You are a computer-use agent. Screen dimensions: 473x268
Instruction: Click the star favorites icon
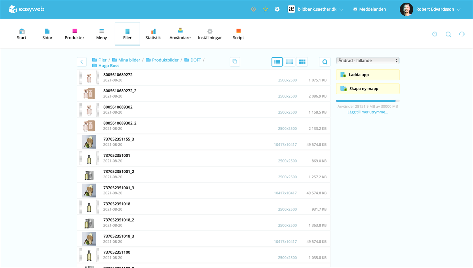(265, 9)
